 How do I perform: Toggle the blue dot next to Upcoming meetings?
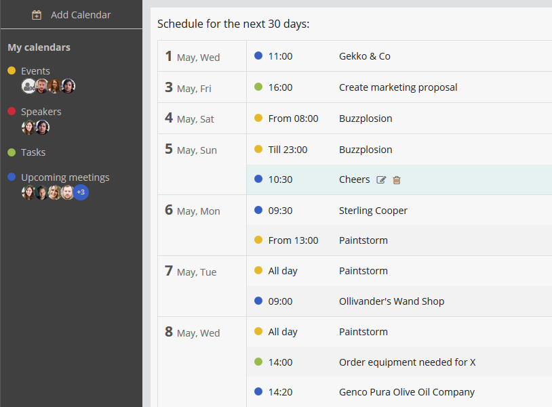[12, 177]
